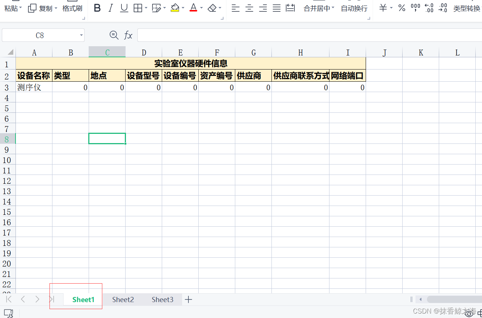482x318 pixels.
Task: Expand the eraser clear dropdown arrow
Action: click(220, 8)
